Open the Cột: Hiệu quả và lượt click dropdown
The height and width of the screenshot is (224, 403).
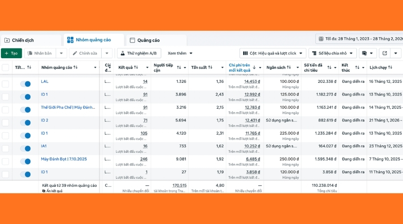[x=273, y=53]
